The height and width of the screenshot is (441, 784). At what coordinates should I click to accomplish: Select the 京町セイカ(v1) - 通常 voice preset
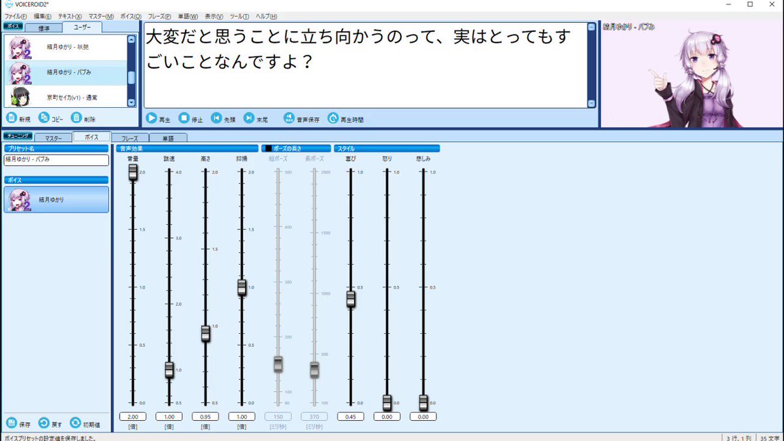[65, 96]
